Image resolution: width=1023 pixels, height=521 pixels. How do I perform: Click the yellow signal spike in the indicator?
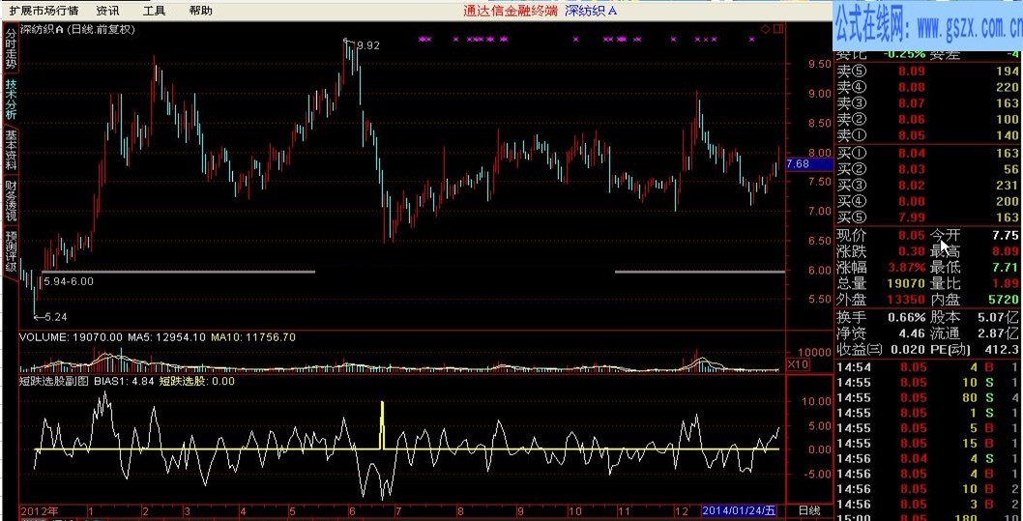(382, 425)
